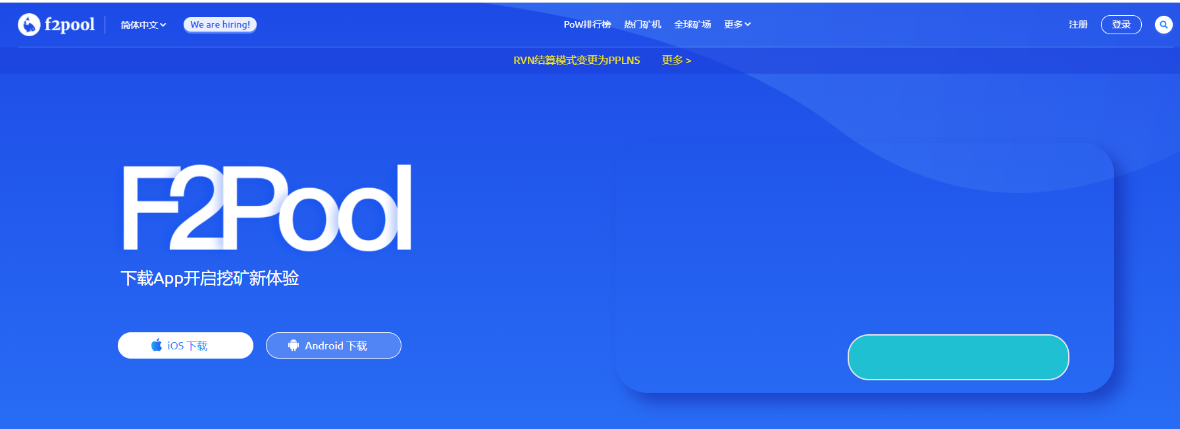Click the Android 下载 button
1180x429 pixels.
point(334,345)
